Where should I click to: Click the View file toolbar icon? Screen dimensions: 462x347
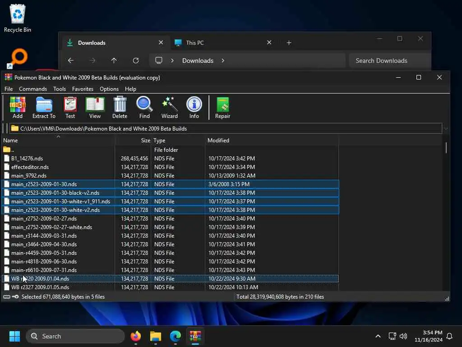pyautogui.click(x=95, y=108)
